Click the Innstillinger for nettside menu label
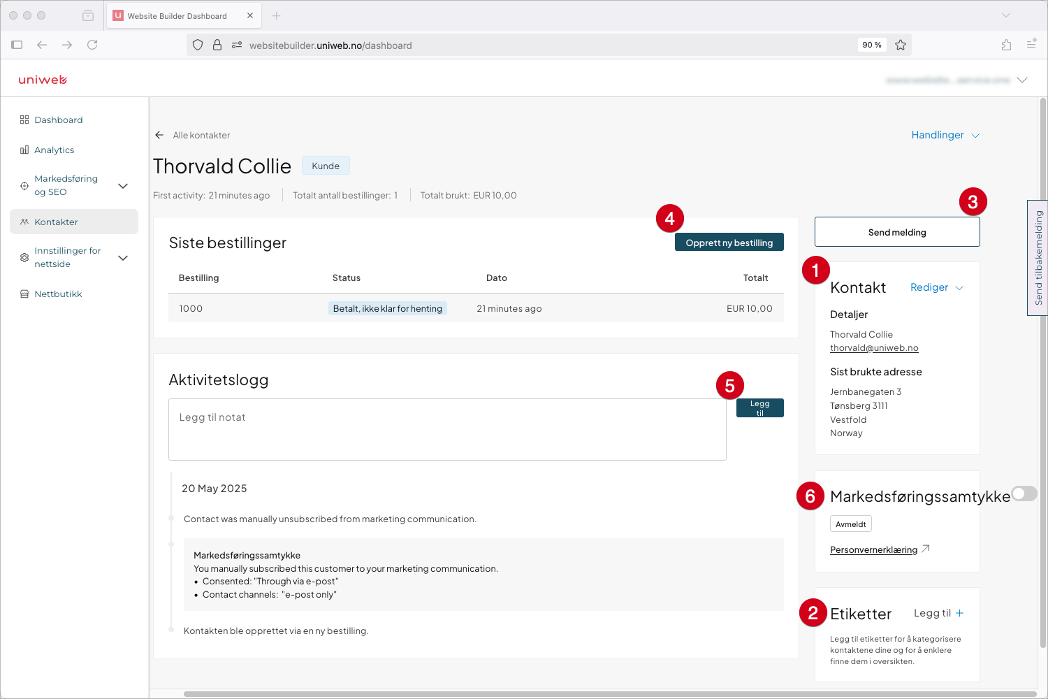Viewport: 1048px width, 699px height. pos(68,257)
